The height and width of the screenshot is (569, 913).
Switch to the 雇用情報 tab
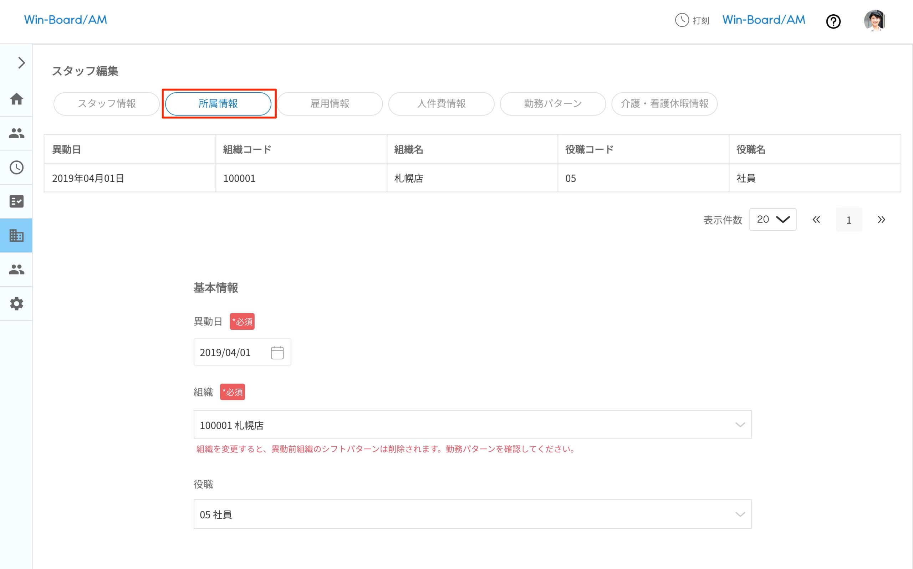pyautogui.click(x=330, y=104)
